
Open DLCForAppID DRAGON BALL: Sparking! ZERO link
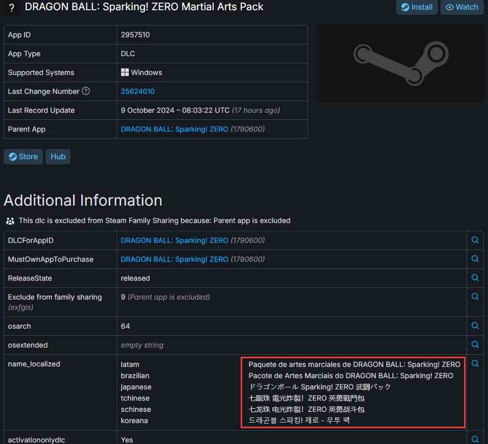coord(174,240)
